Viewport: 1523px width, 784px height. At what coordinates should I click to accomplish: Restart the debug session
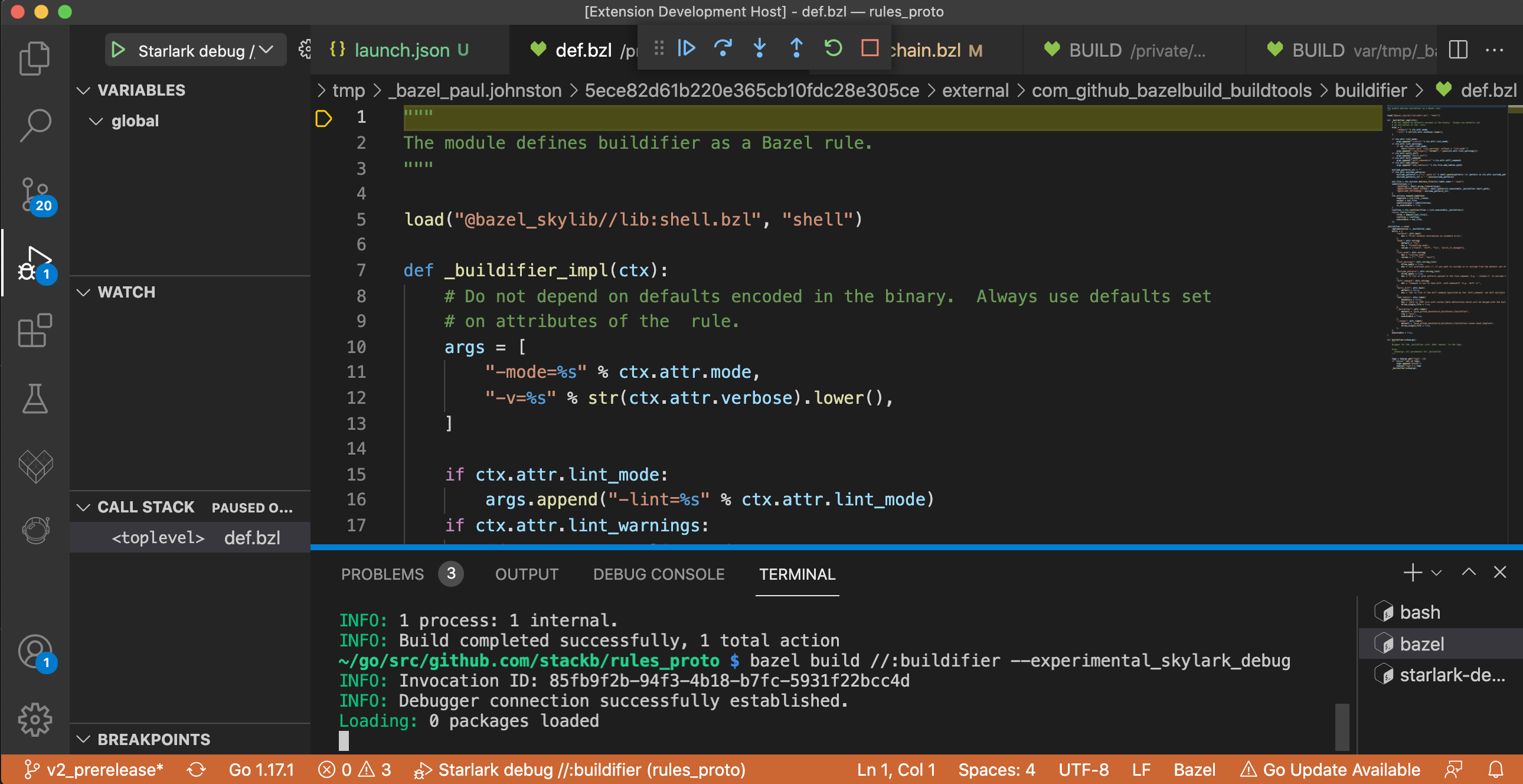tap(833, 48)
